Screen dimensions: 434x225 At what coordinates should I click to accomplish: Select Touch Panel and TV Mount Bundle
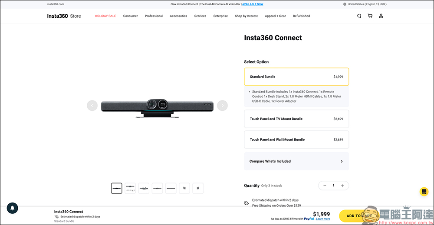(x=296, y=119)
